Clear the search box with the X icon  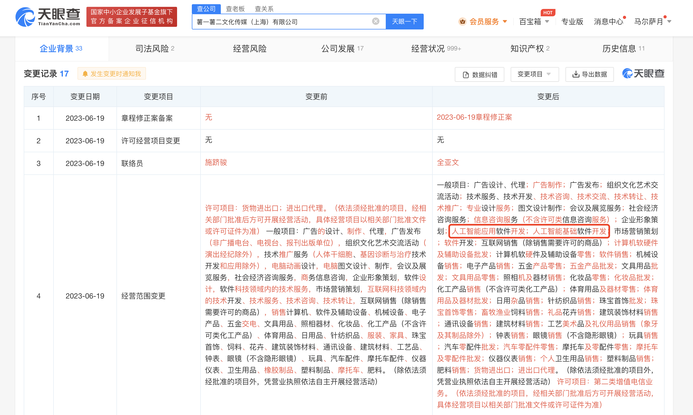click(x=376, y=21)
